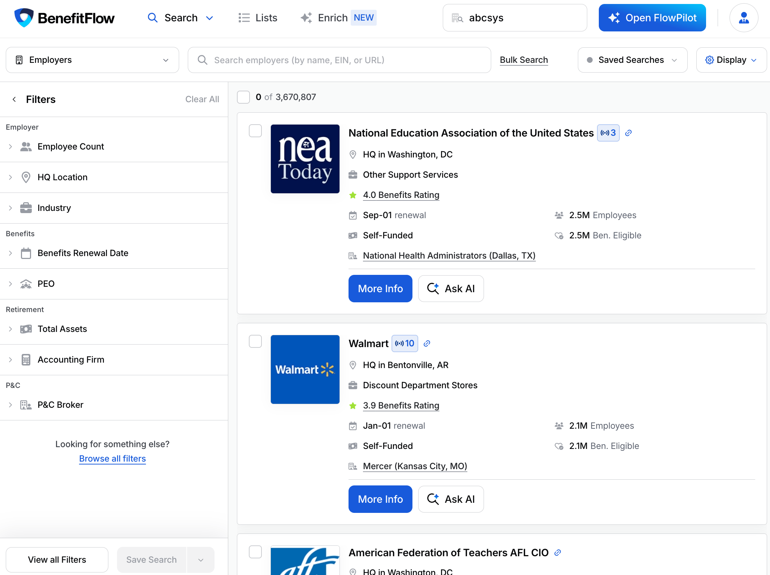Click the user profile avatar icon

pyautogui.click(x=744, y=18)
